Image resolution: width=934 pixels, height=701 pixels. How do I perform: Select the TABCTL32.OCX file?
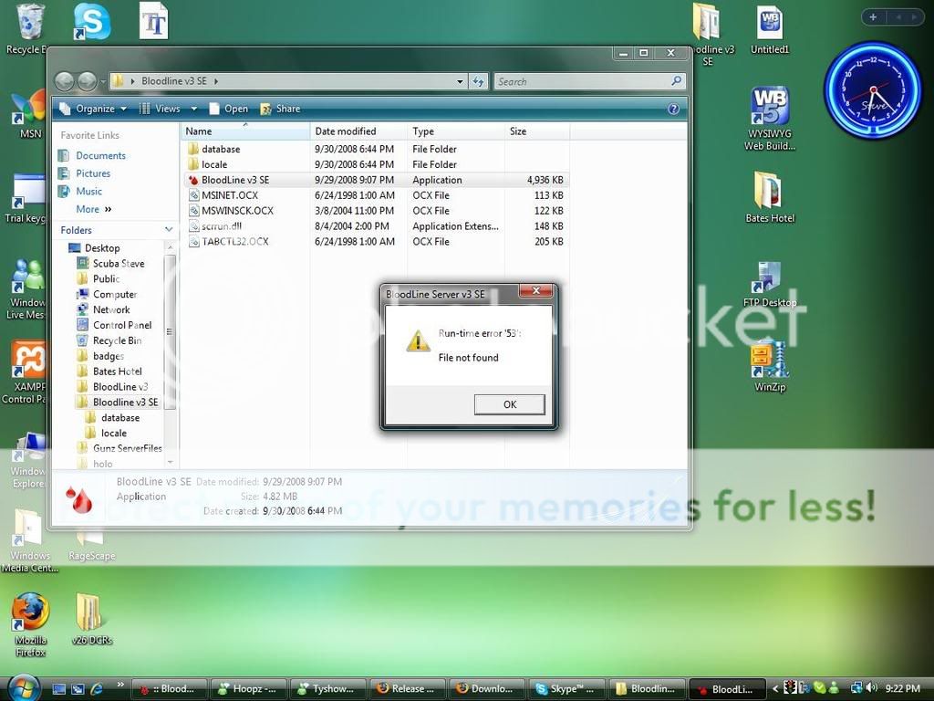coord(375,242)
